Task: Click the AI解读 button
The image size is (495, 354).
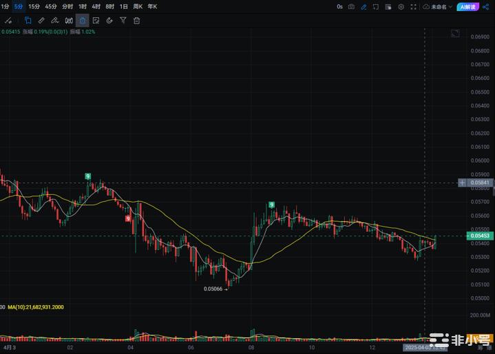Action: click(467, 7)
